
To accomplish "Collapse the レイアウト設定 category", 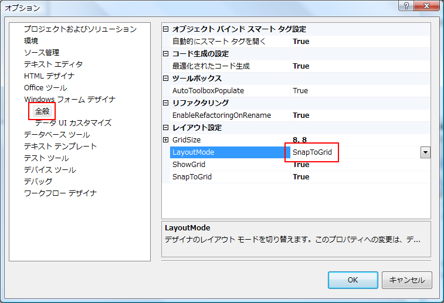I will (x=165, y=128).
